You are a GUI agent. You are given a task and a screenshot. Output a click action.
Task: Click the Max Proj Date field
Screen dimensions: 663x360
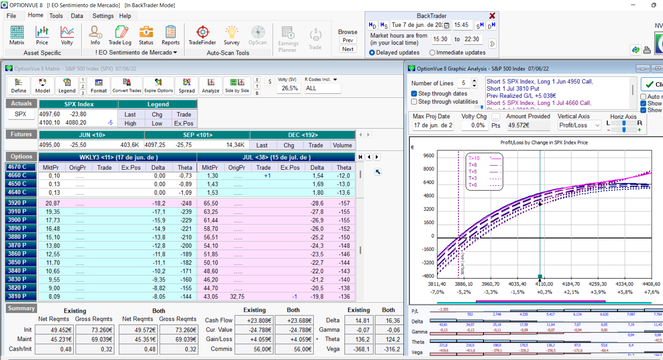coord(433,125)
